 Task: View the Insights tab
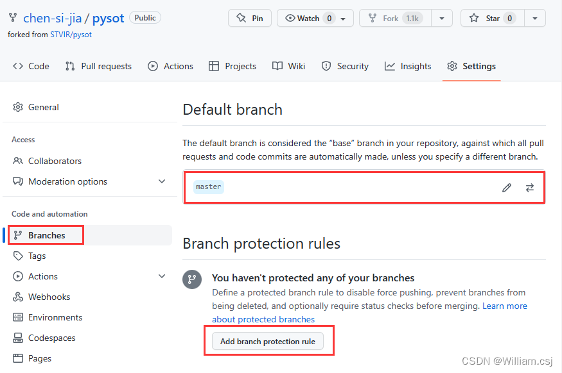[x=408, y=66]
